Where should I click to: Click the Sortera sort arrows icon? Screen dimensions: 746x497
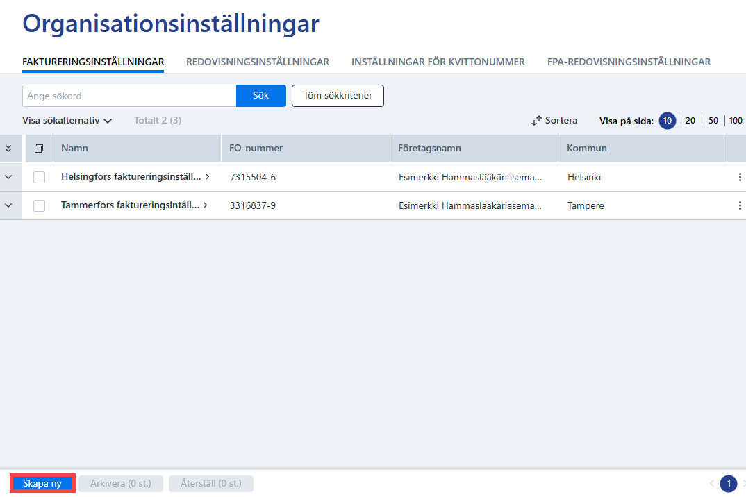(x=536, y=121)
